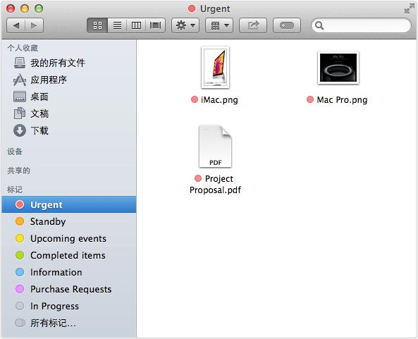This screenshot has width=418, height=339.
Task: Select the Information tag
Action: coord(69,272)
